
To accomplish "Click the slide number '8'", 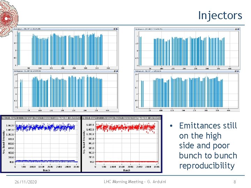I will (x=235, y=182).
